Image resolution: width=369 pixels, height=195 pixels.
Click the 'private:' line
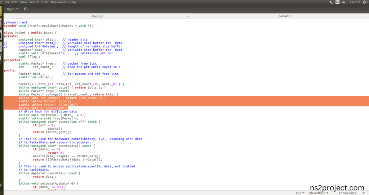coord(11,36)
